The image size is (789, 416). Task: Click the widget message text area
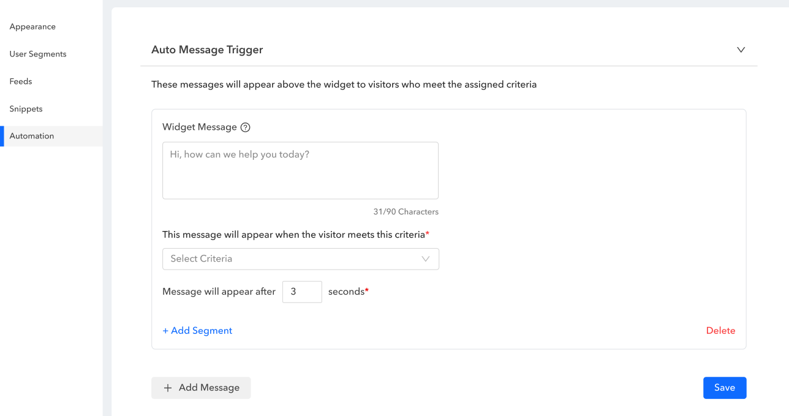click(x=300, y=170)
